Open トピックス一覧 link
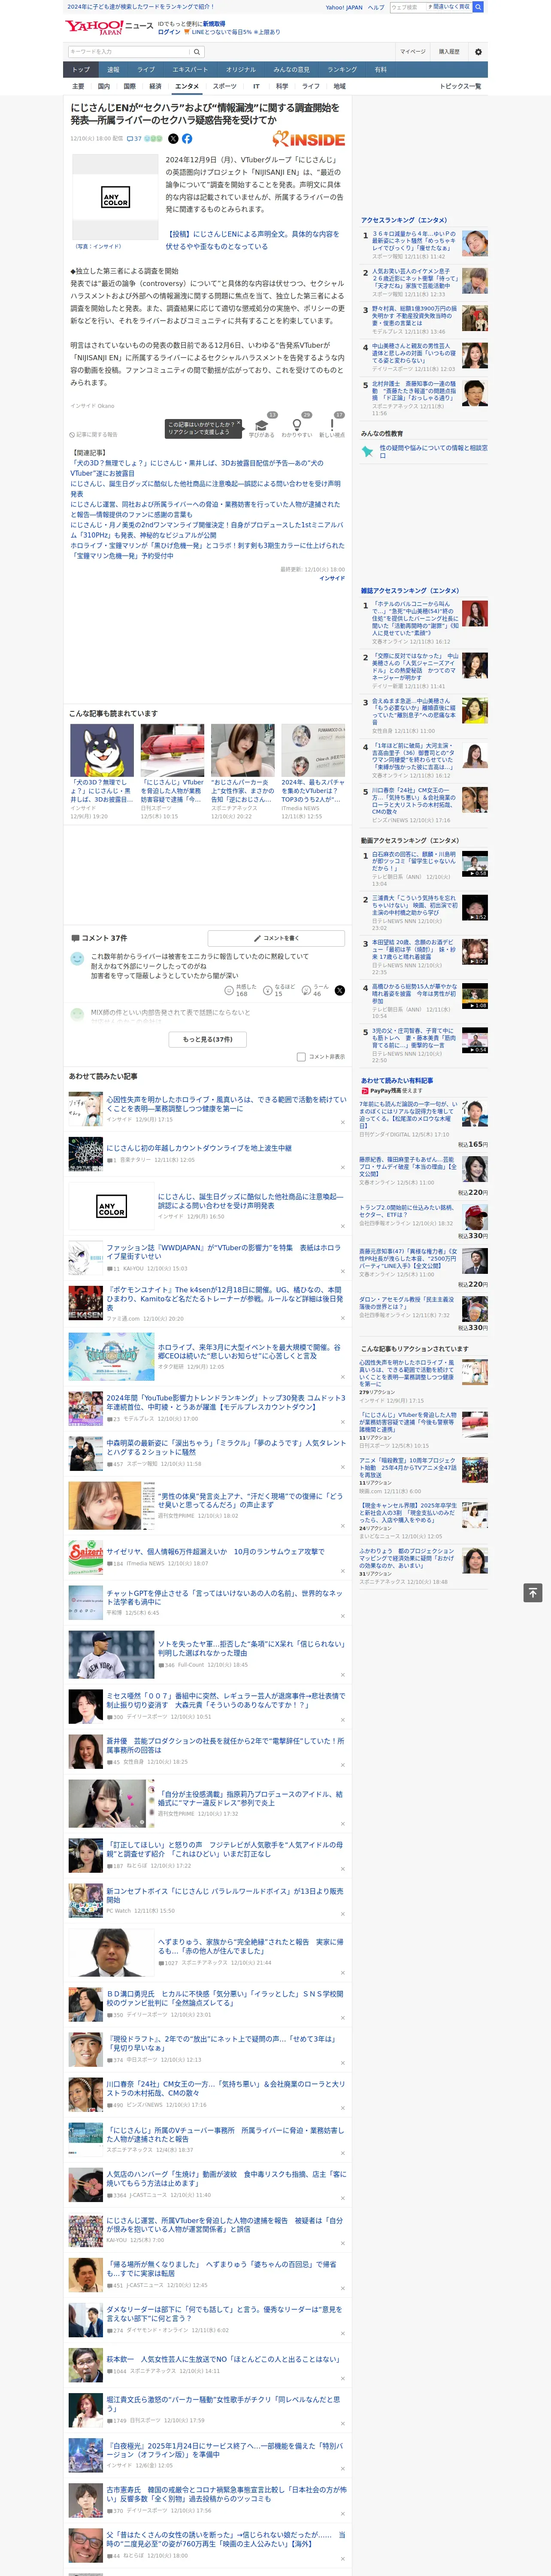 (460, 86)
